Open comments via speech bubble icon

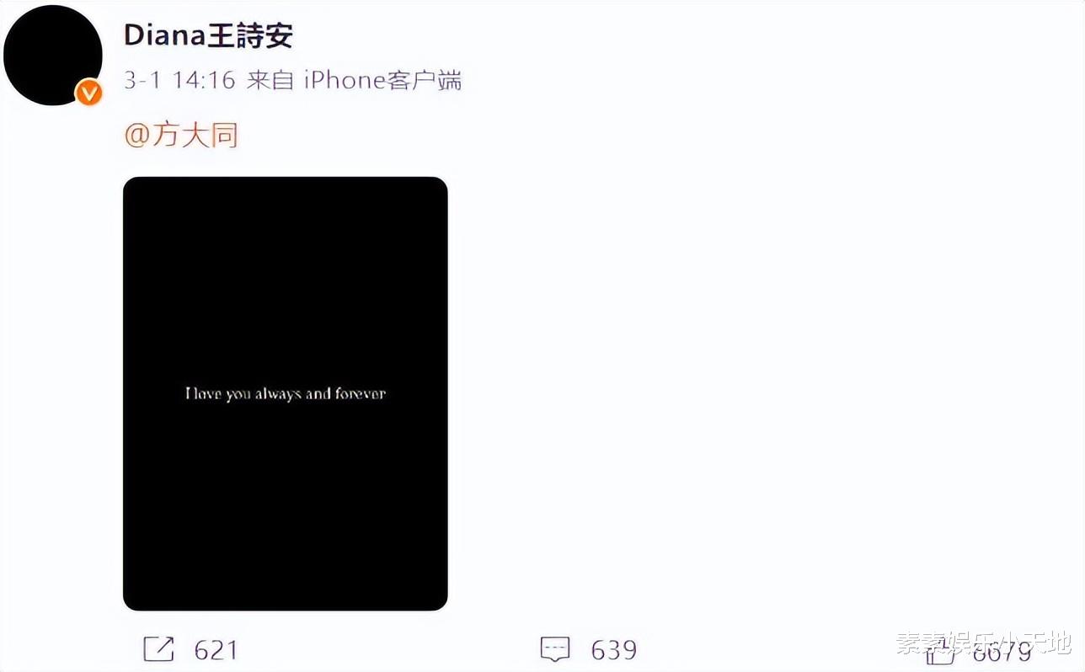555,649
